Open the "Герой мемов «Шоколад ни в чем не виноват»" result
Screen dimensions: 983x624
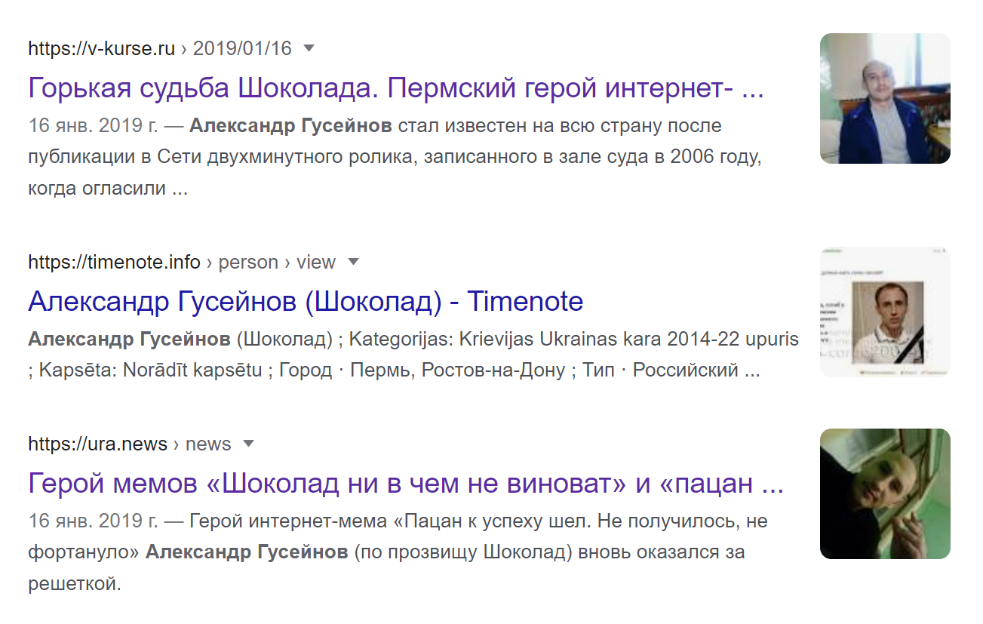tap(406, 483)
